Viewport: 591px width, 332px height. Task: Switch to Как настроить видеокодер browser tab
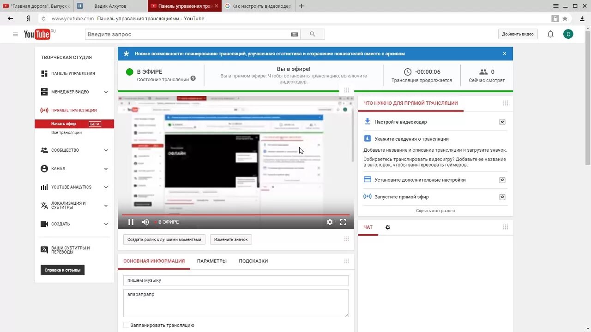pos(259,6)
